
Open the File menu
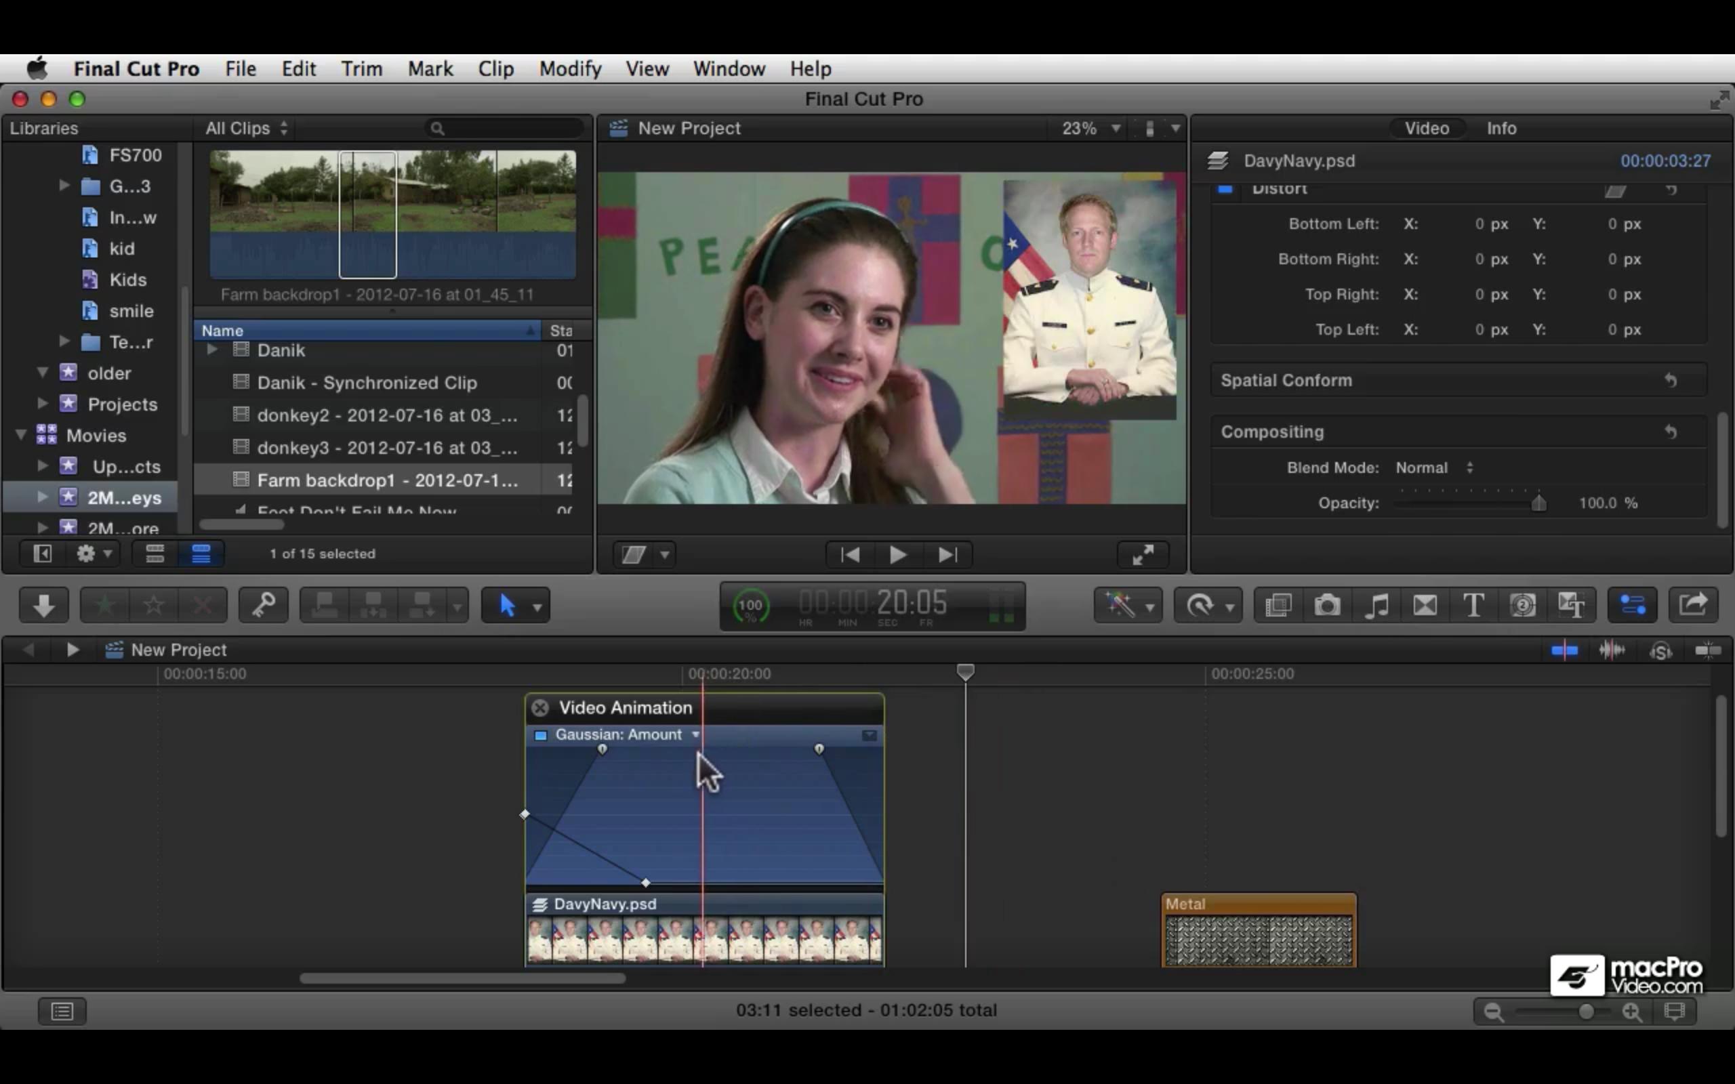[x=240, y=69]
